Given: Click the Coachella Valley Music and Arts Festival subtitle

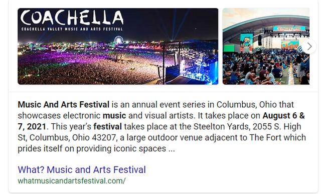Looking at the screenshot, I should (x=72, y=29).
